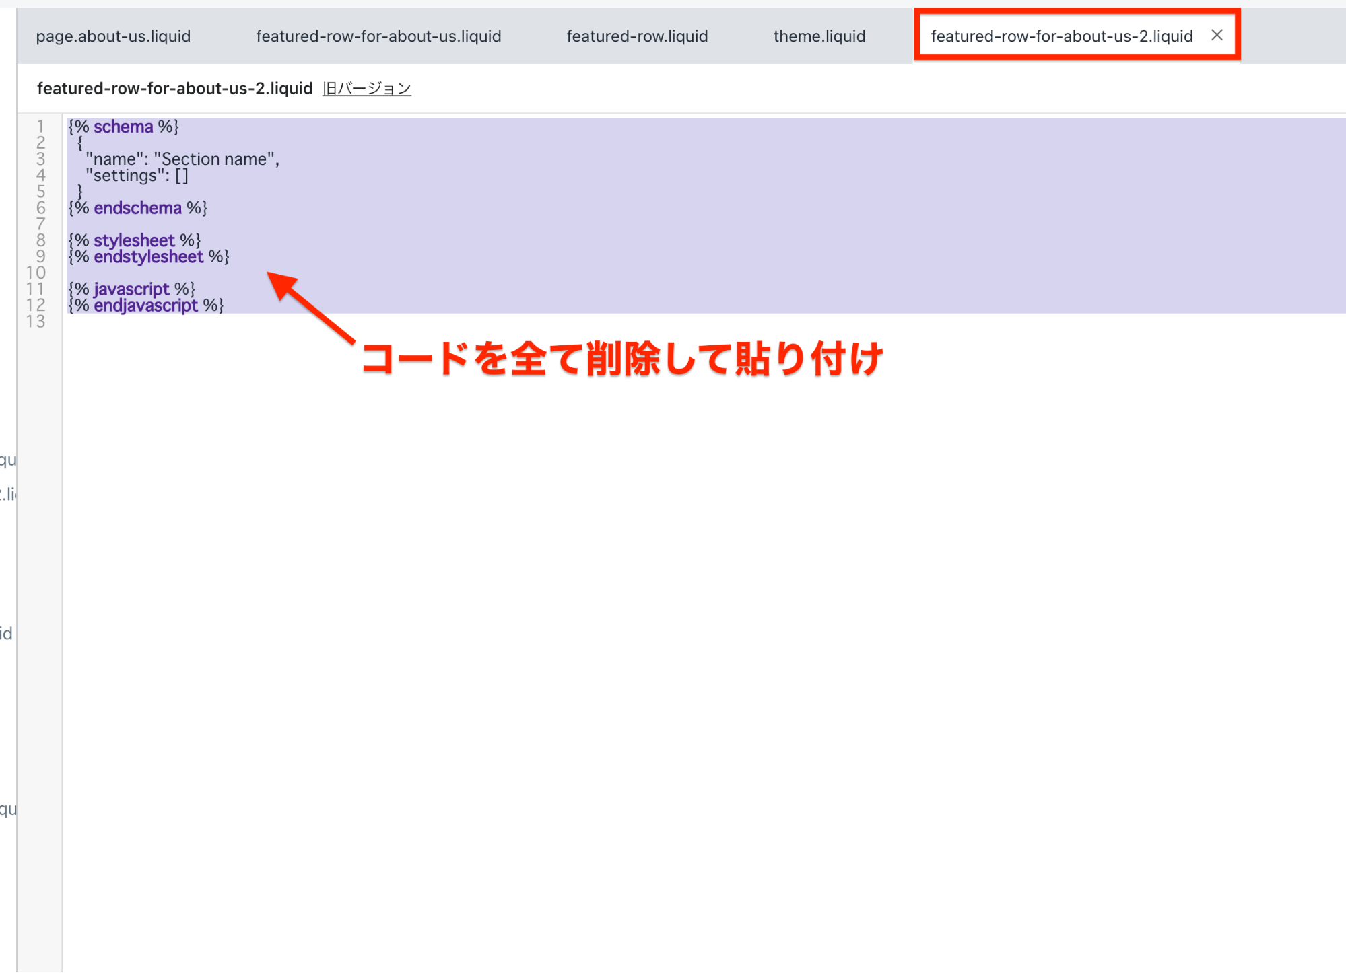Click the "settings": [] line
This screenshot has height=973, width=1346.
click(137, 176)
